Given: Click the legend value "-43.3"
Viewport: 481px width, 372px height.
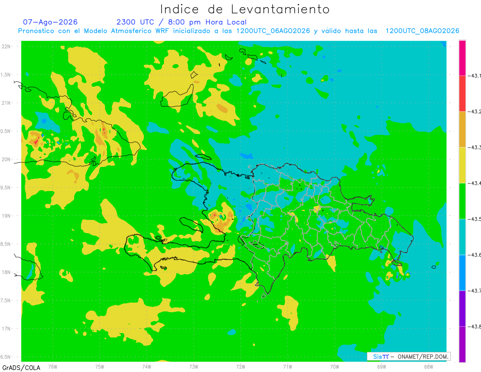Looking at the screenshot, I should click(475, 147).
